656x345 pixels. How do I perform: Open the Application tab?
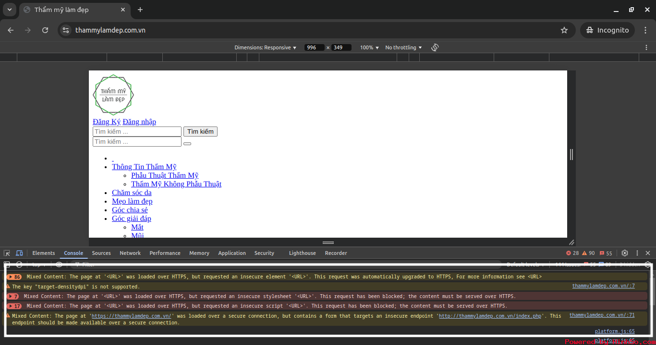[x=232, y=253]
